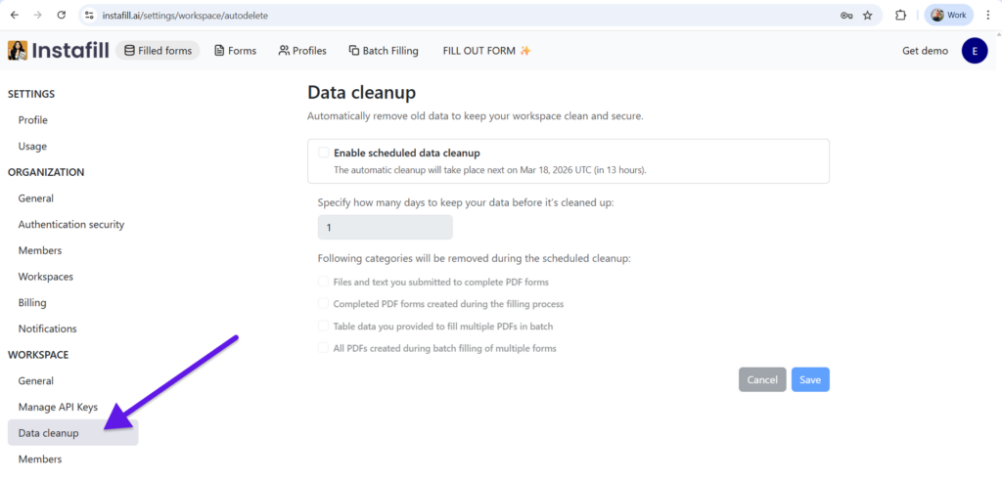
Task: Bookmark this page with star icon
Action: (867, 16)
